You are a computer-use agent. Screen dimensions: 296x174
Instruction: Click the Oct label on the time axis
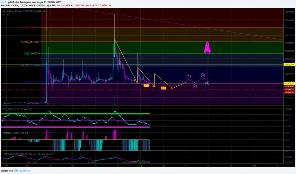coord(186,165)
